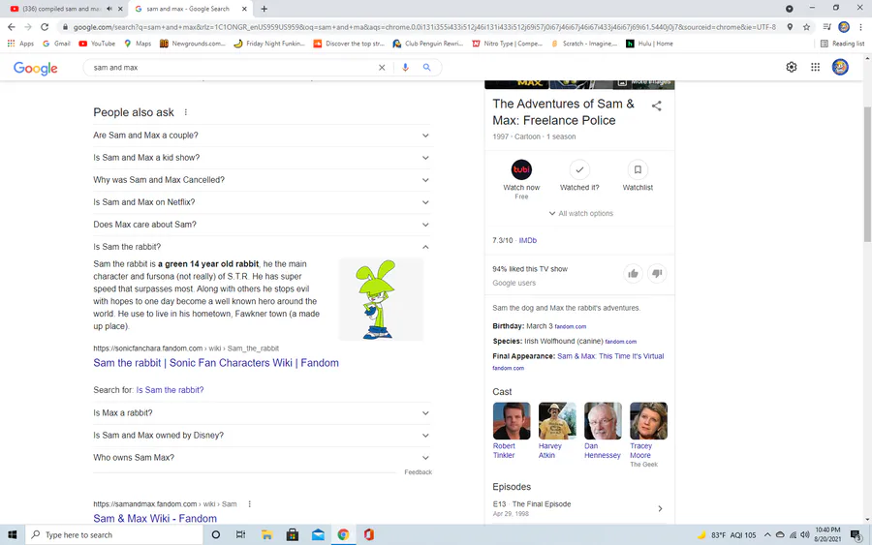Expand 'Is Sam and Max owned by Disney?'
The image size is (872, 545).
pyautogui.click(x=262, y=436)
